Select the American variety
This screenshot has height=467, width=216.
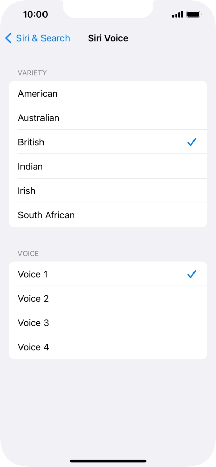pos(108,93)
